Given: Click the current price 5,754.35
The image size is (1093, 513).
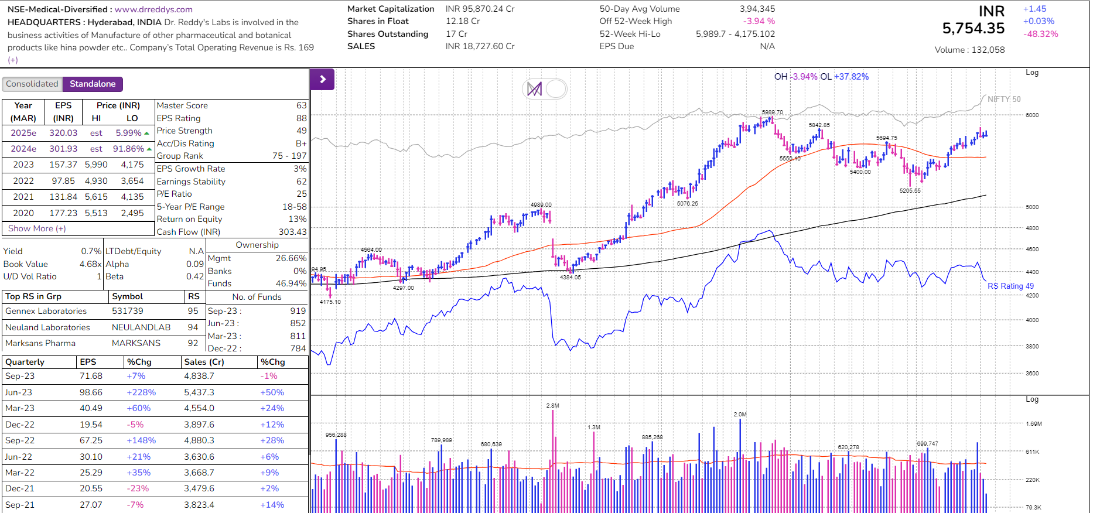Looking at the screenshot, I should (x=973, y=28).
